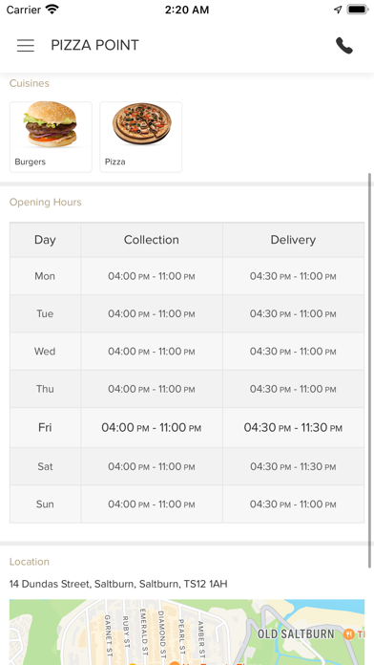The height and width of the screenshot is (665, 374).
Task: Tap the Delivery column header
Action: pos(293,240)
